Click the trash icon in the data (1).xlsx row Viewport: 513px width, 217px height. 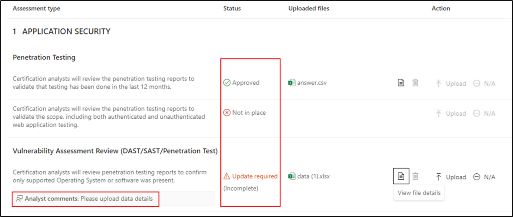coord(415,176)
